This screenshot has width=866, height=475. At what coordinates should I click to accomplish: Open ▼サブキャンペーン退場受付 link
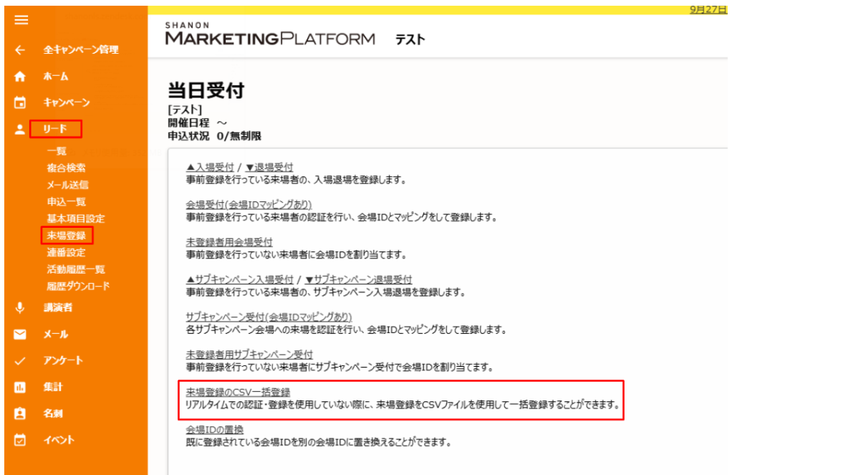pyautogui.click(x=359, y=279)
